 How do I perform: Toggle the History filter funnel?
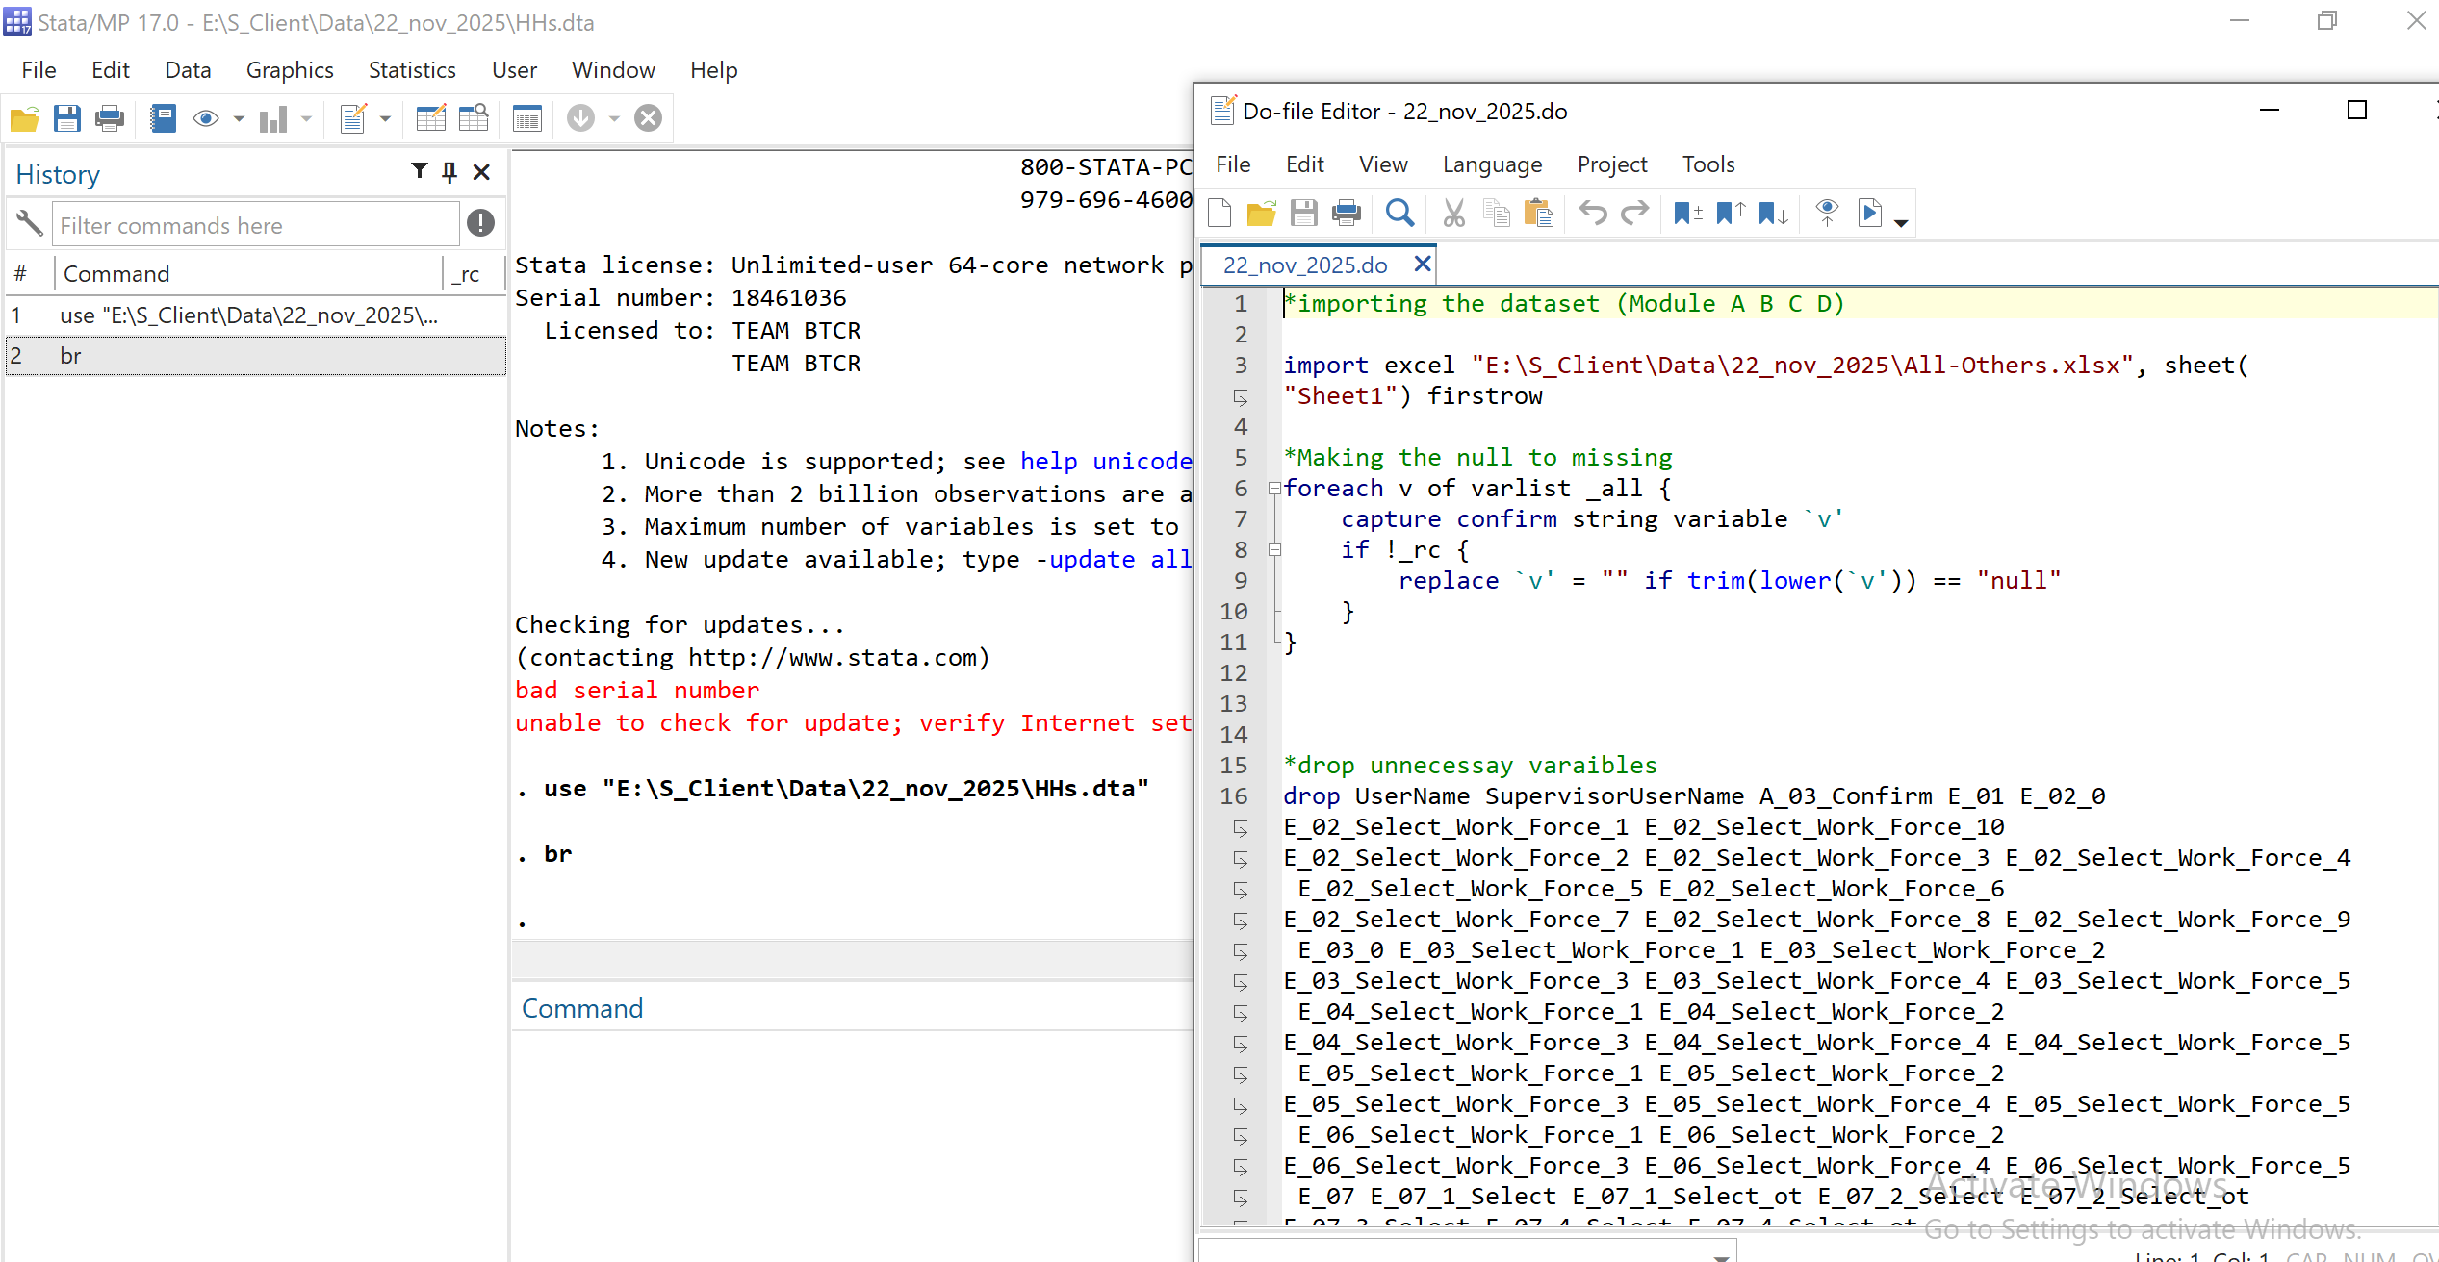(420, 171)
